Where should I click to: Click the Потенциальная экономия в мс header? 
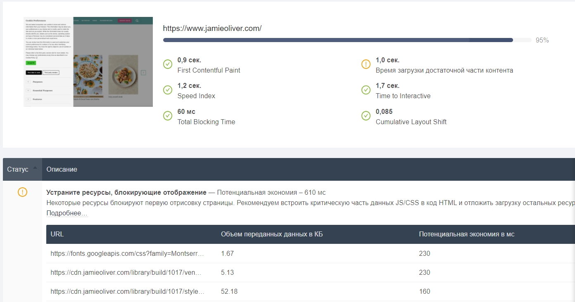pyautogui.click(x=467, y=234)
